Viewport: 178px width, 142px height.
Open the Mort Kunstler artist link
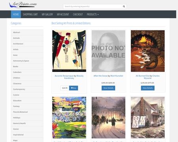pos(117,76)
